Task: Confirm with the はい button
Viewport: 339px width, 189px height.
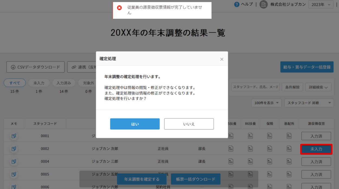Action: [x=135, y=124]
